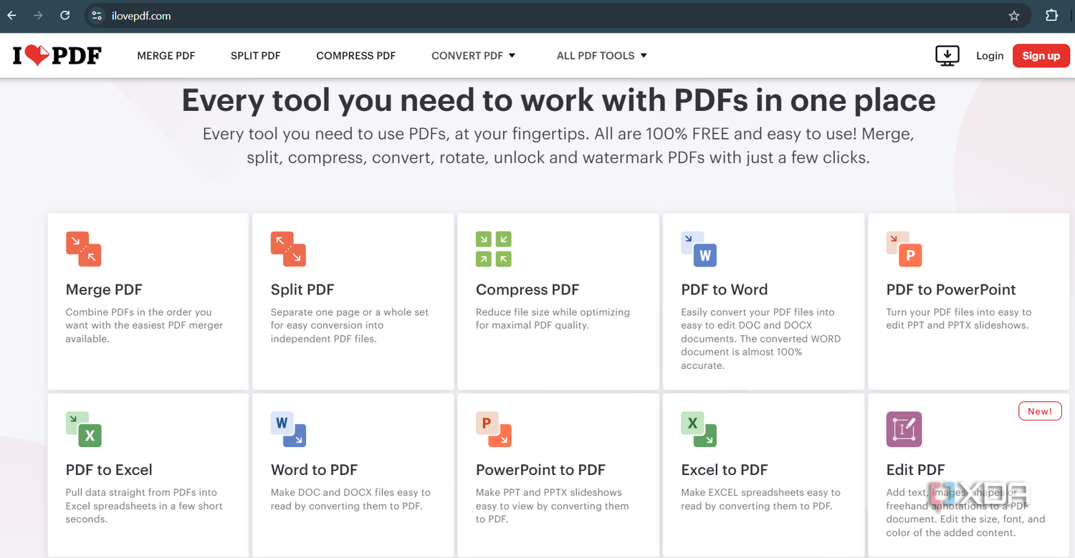Click the PDF to PowerPoint card icon
The height and width of the screenshot is (558, 1075).
pos(904,249)
